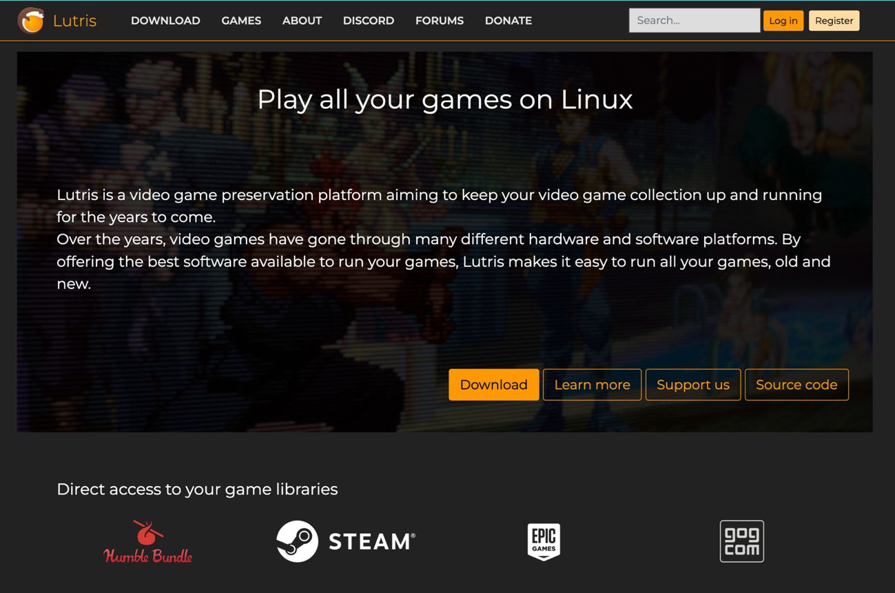The height and width of the screenshot is (593, 895).
Task: Click the Register button
Action: 834,21
